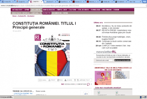Open the FORUM section
147x99 pixels.
(116, 10)
